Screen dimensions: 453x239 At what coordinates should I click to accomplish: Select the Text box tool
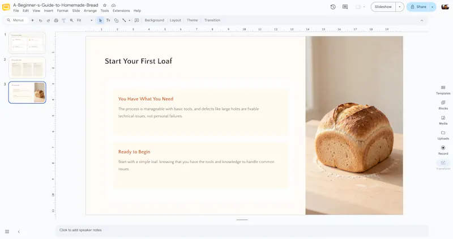coord(108,20)
